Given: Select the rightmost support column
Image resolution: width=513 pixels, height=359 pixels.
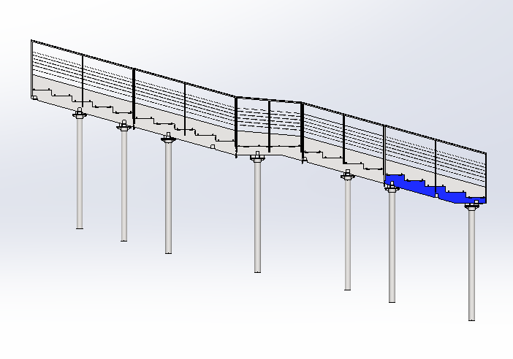Looking at the screenshot, I should coord(471,261).
